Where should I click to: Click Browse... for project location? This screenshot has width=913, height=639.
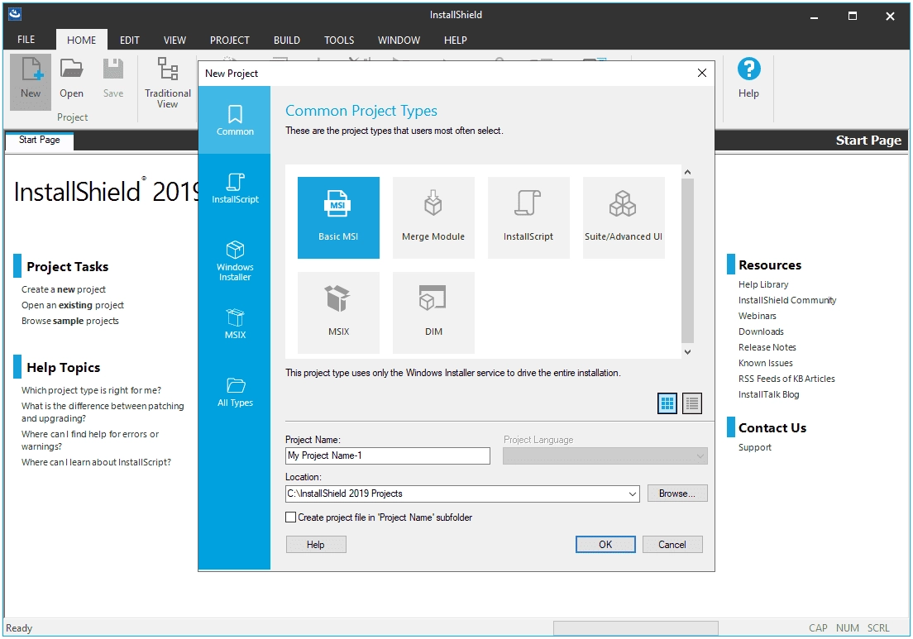coord(676,493)
